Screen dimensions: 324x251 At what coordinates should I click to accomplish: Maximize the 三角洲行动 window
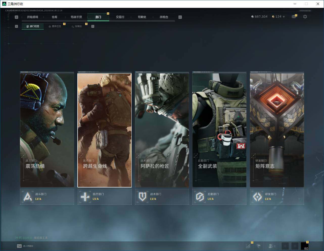tap(306, 4)
